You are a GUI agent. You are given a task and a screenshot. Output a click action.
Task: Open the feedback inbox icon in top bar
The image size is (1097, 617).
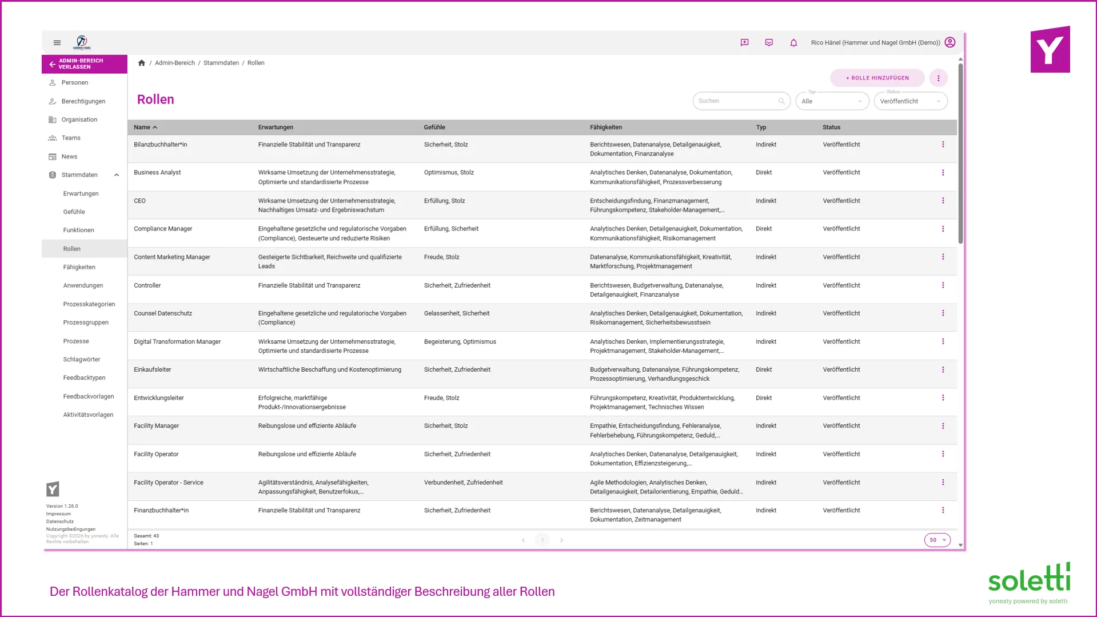coord(769,42)
